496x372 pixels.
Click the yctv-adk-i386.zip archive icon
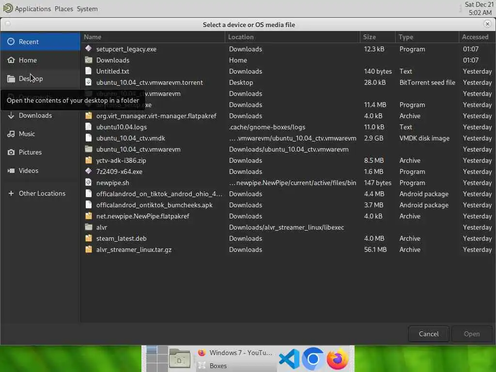click(x=89, y=160)
